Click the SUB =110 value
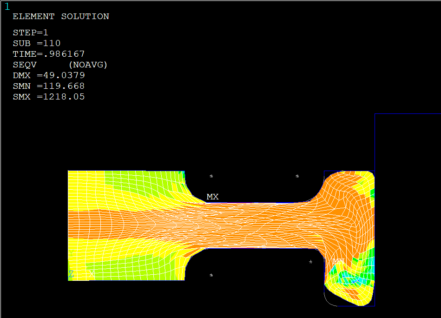The width and height of the screenshot is (441, 318). (37, 43)
